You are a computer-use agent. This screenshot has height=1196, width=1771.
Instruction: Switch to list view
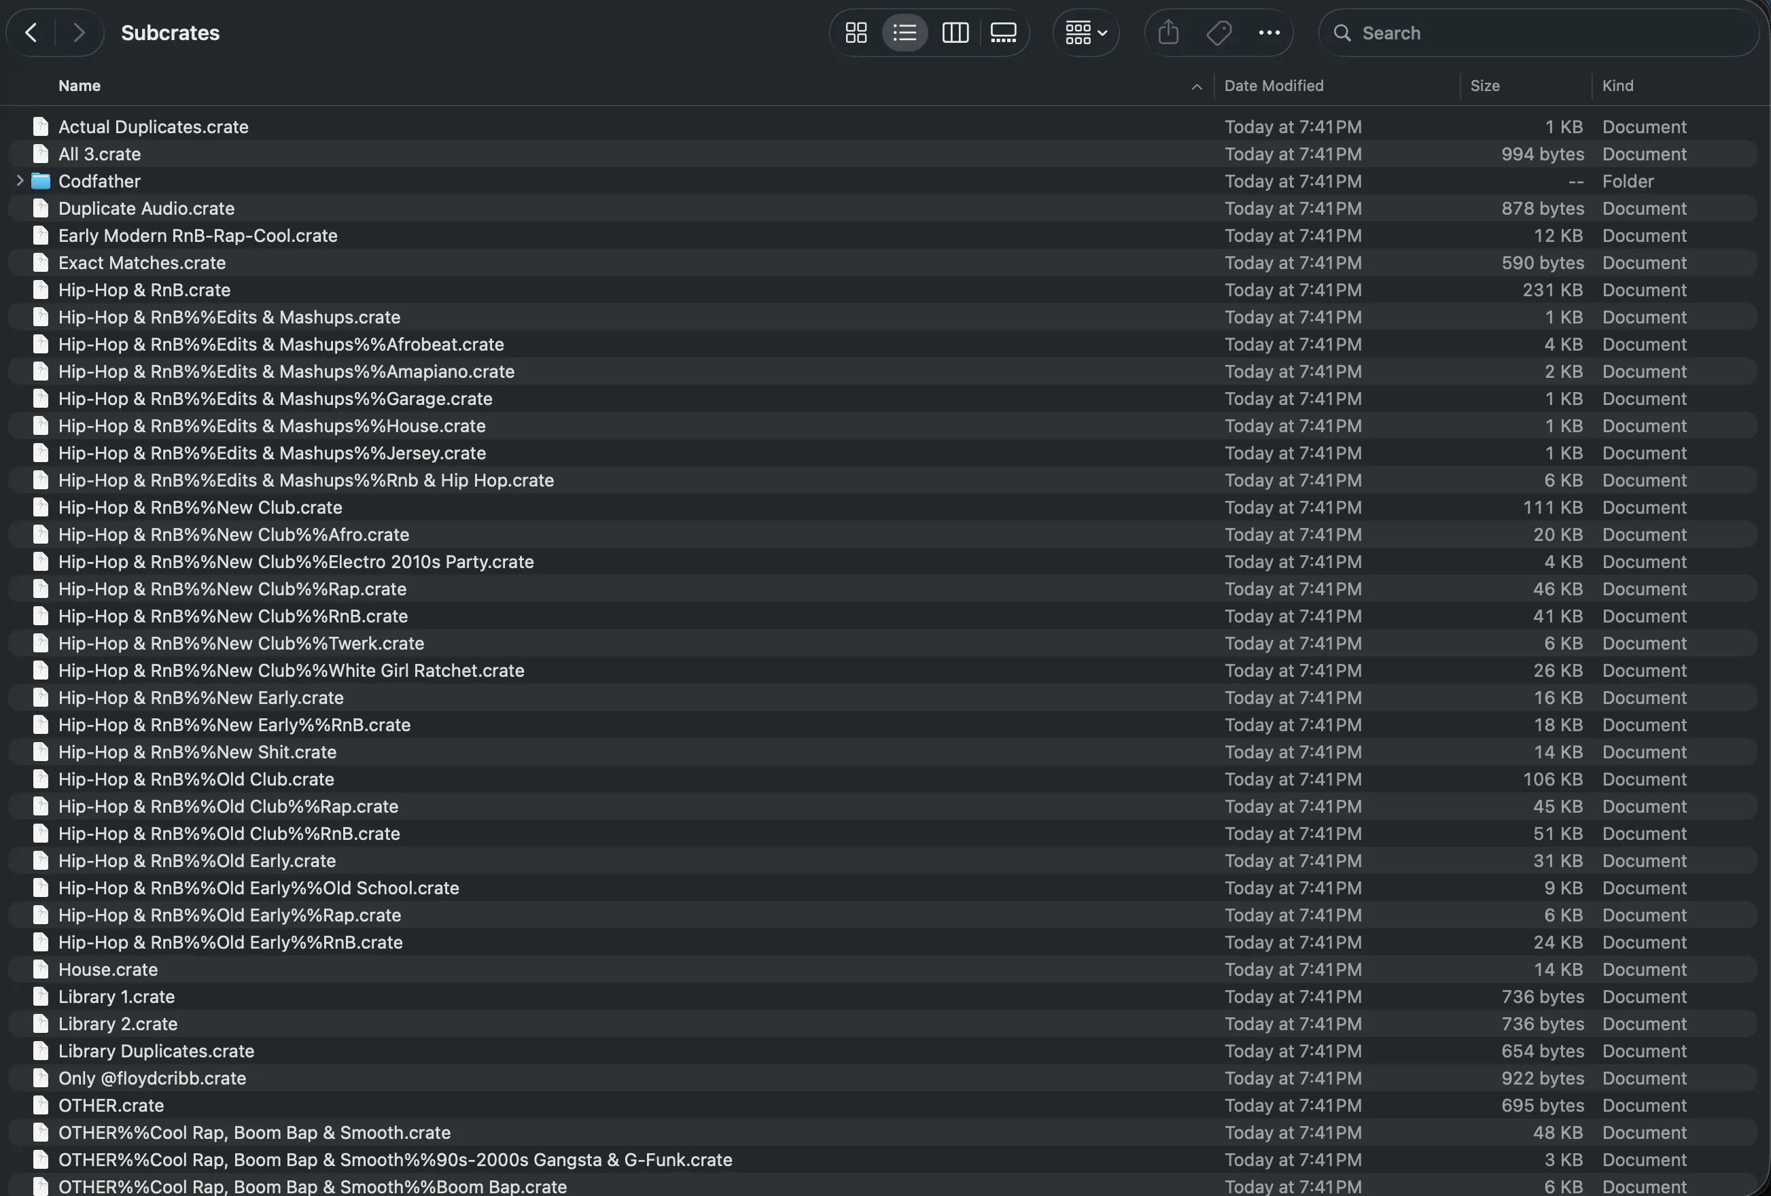click(905, 33)
